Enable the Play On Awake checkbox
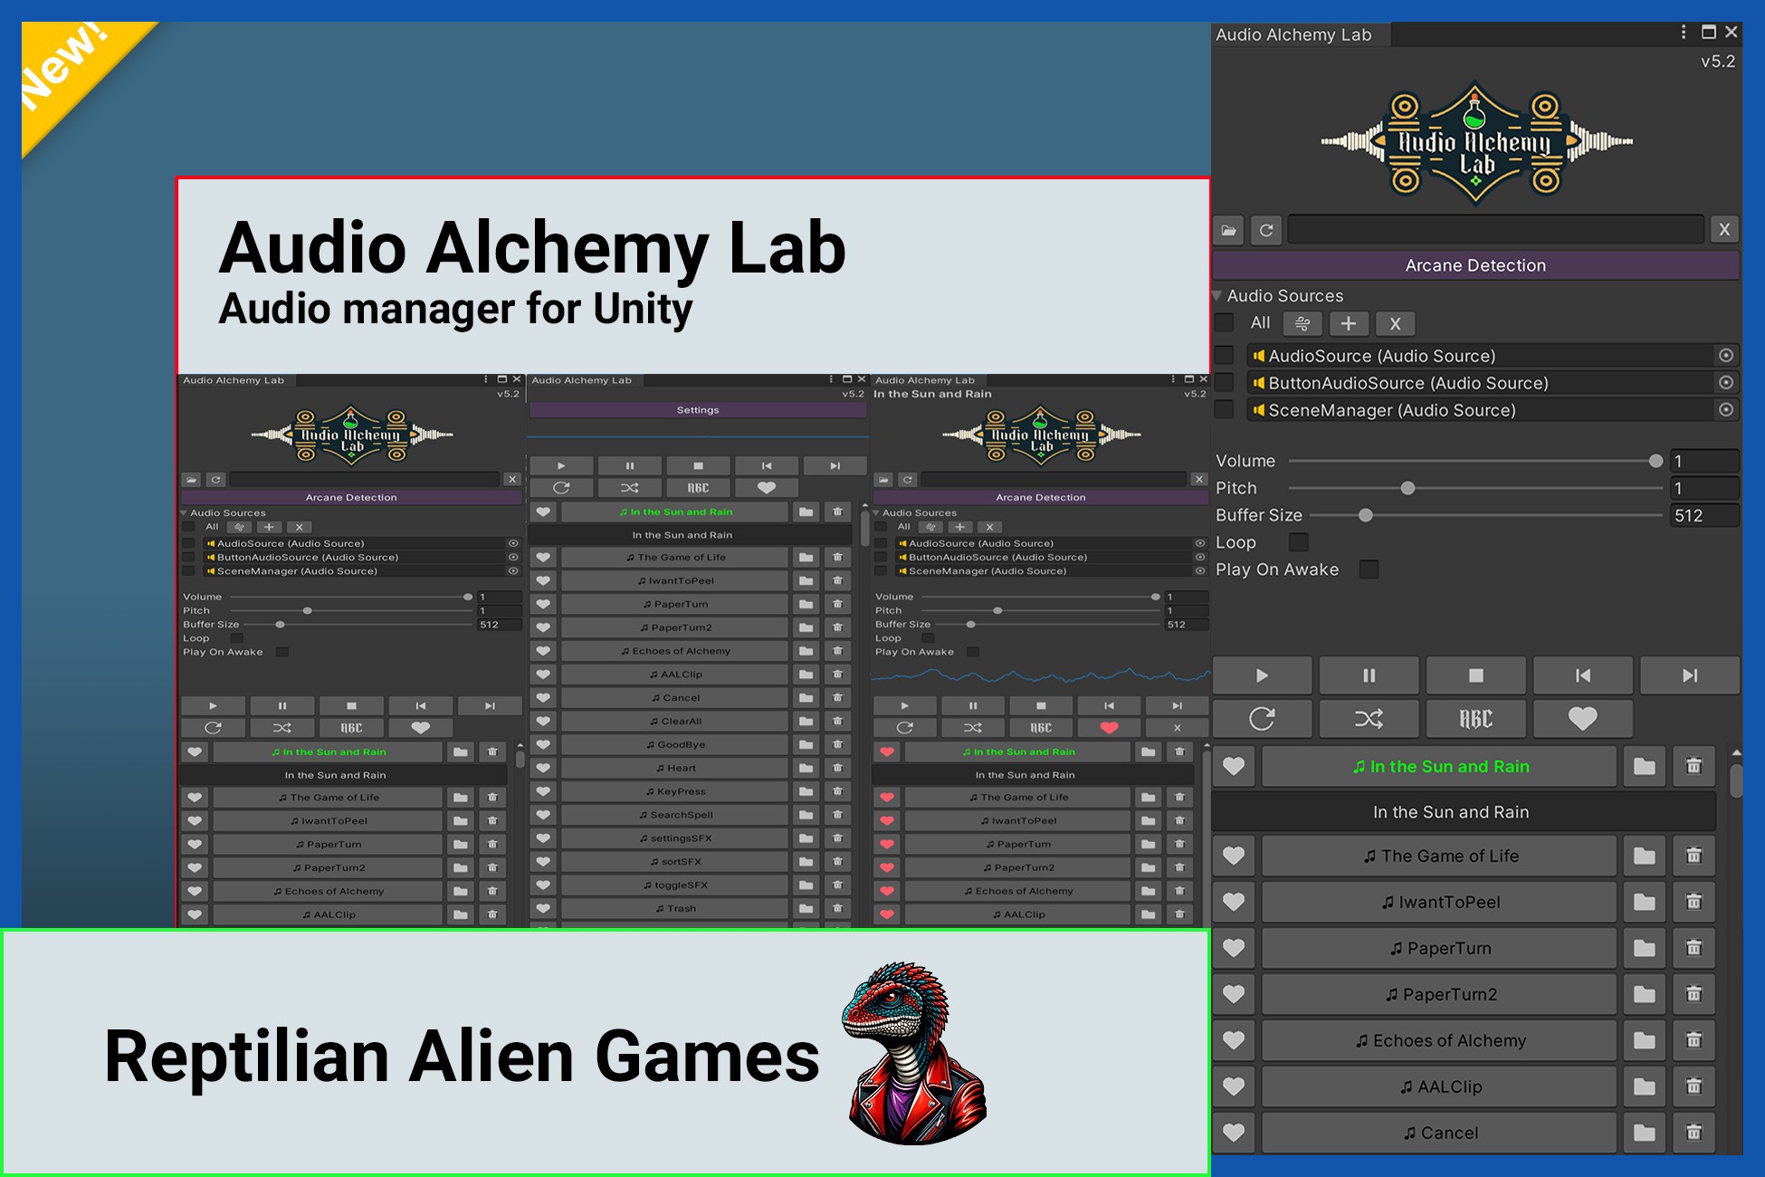The image size is (1765, 1177). point(1369,569)
